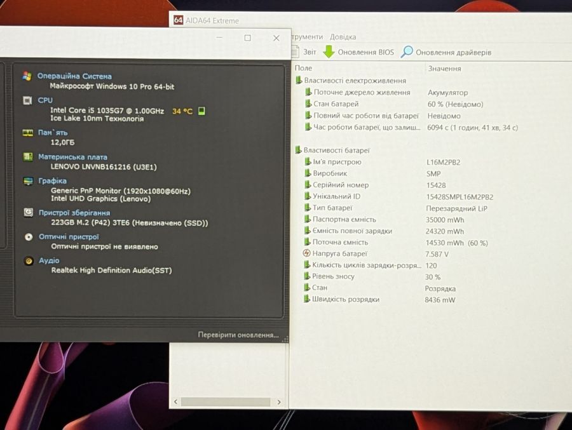This screenshot has height=430, width=572.
Task: Open the Операційна Система section link
Action: click(x=74, y=76)
